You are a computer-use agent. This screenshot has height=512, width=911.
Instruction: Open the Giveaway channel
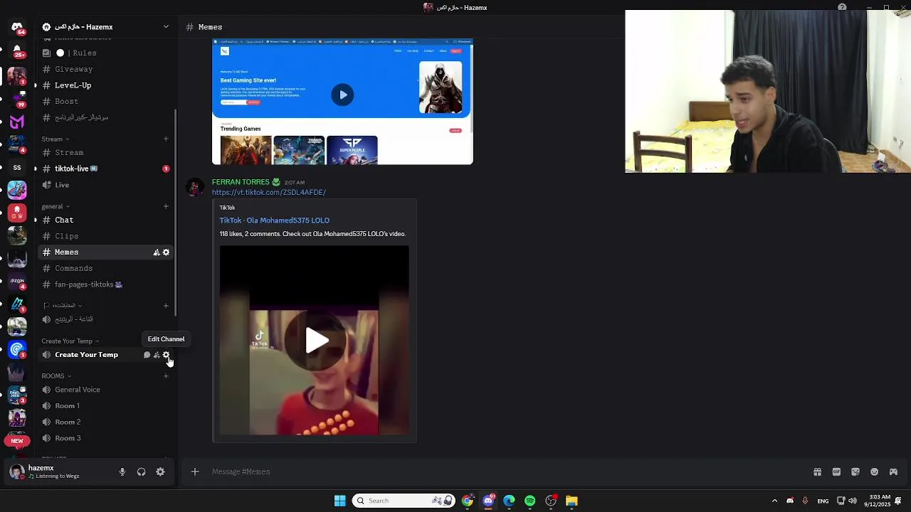point(105,69)
